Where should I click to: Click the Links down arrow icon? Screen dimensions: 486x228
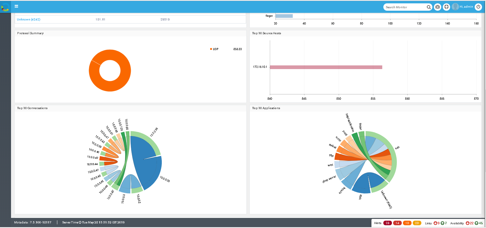[x=435, y=223]
